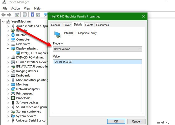The image size is (175, 125).
Task: Expand the Bluetooth category arrow
Action: 8,35
